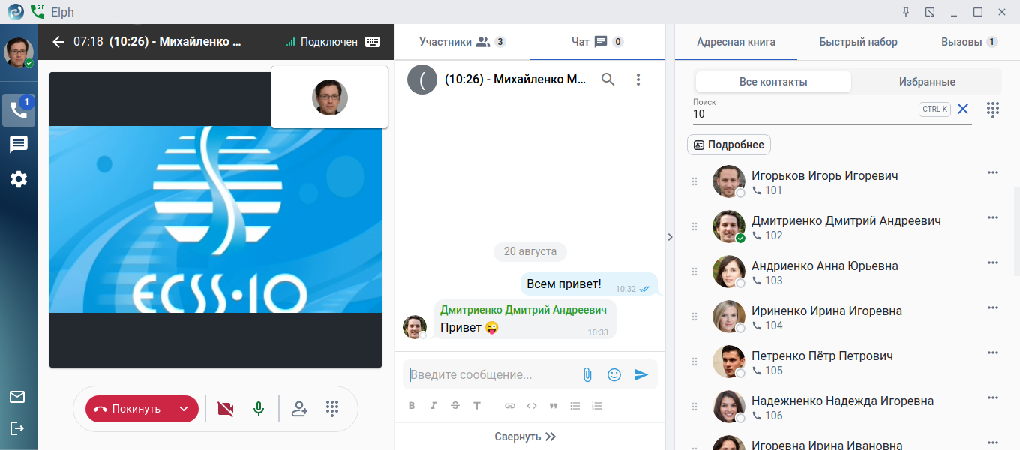This screenshot has height=450, width=1020.
Task: Insert a quote block in message
Action: point(553,406)
